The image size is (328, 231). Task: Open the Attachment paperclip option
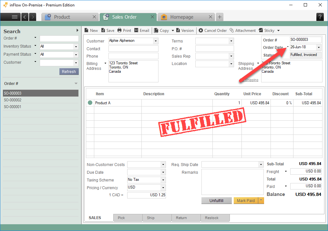pos(232,31)
